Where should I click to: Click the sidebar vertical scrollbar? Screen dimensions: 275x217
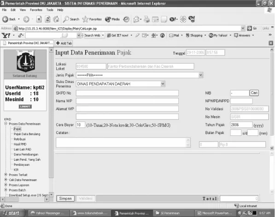51,122
